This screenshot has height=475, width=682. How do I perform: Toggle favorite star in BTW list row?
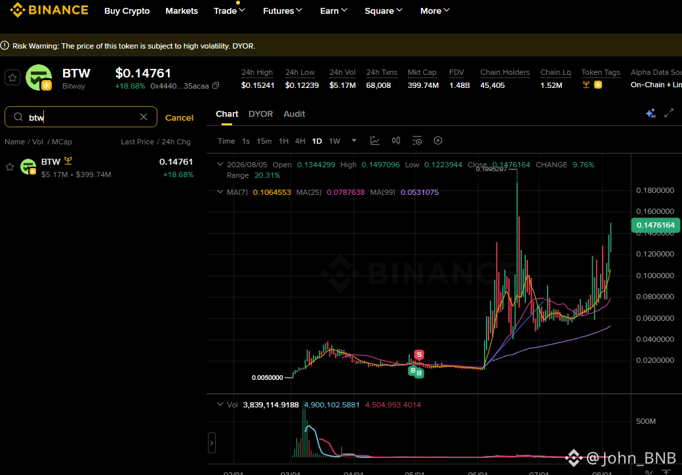click(10, 167)
